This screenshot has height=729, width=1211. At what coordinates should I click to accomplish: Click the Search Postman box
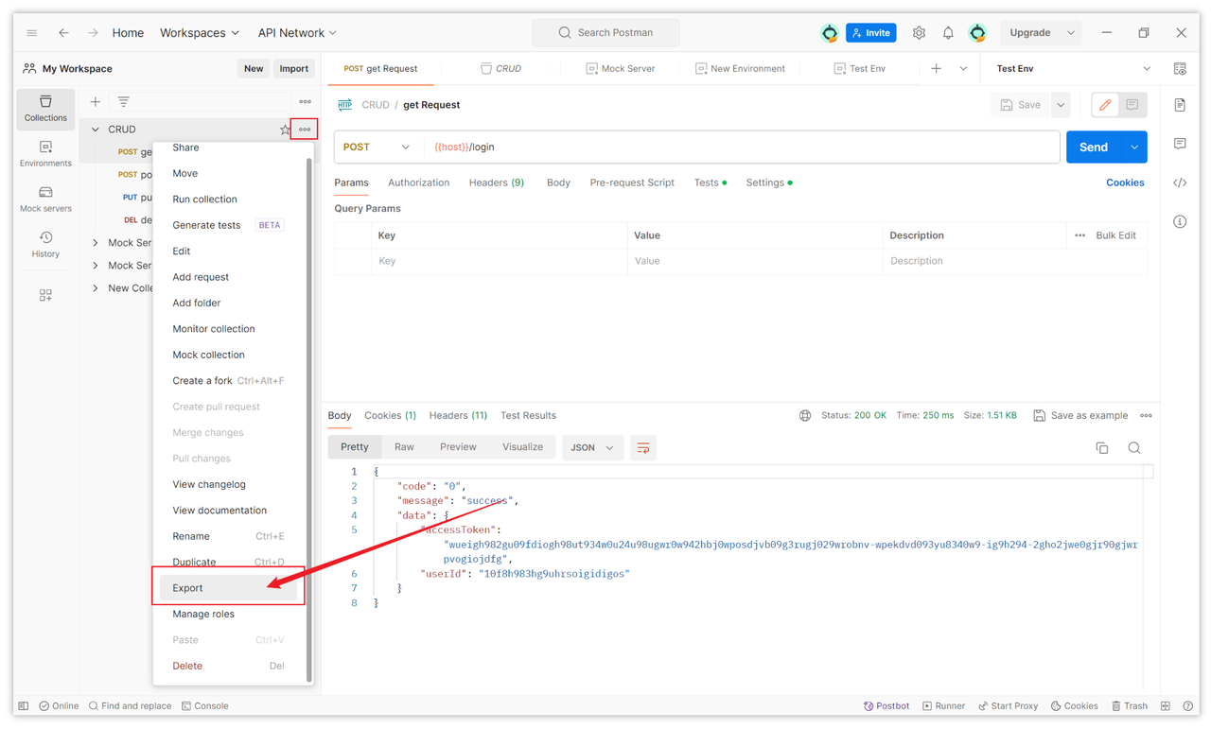click(x=605, y=32)
